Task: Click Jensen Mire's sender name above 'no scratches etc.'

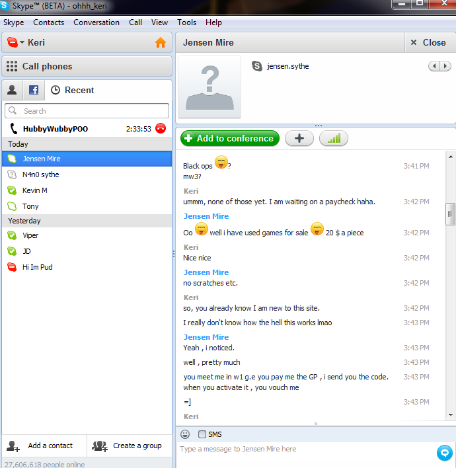Action: [206, 272]
